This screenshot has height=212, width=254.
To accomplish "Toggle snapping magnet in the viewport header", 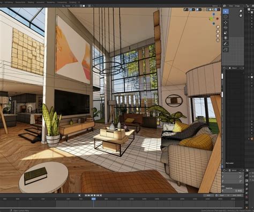I will tap(81, 6).
